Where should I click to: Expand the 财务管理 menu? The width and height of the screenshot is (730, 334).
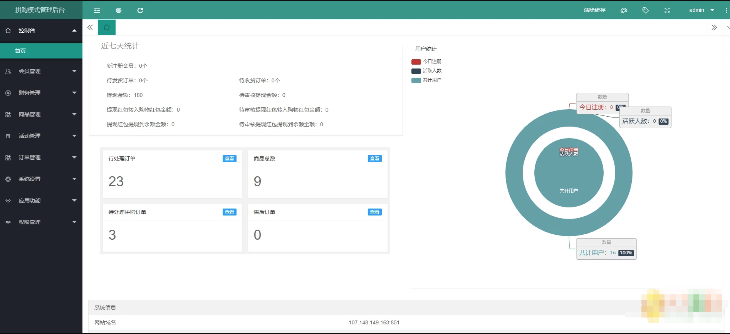tap(74, 93)
